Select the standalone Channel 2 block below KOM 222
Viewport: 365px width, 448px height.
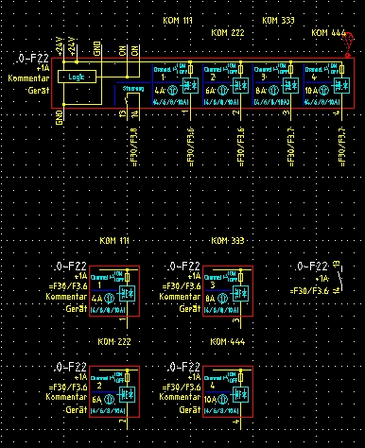click(114, 391)
